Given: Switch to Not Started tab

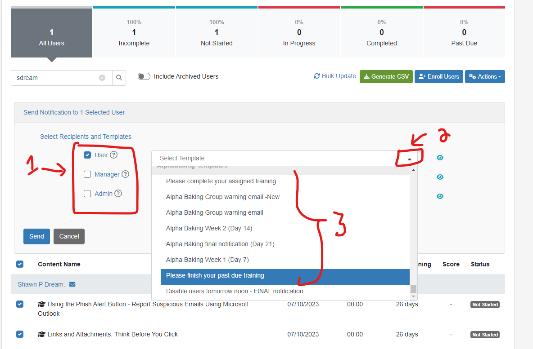Looking at the screenshot, I should coord(217,33).
